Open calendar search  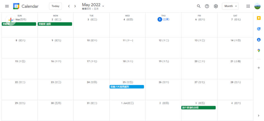point(199,6)
